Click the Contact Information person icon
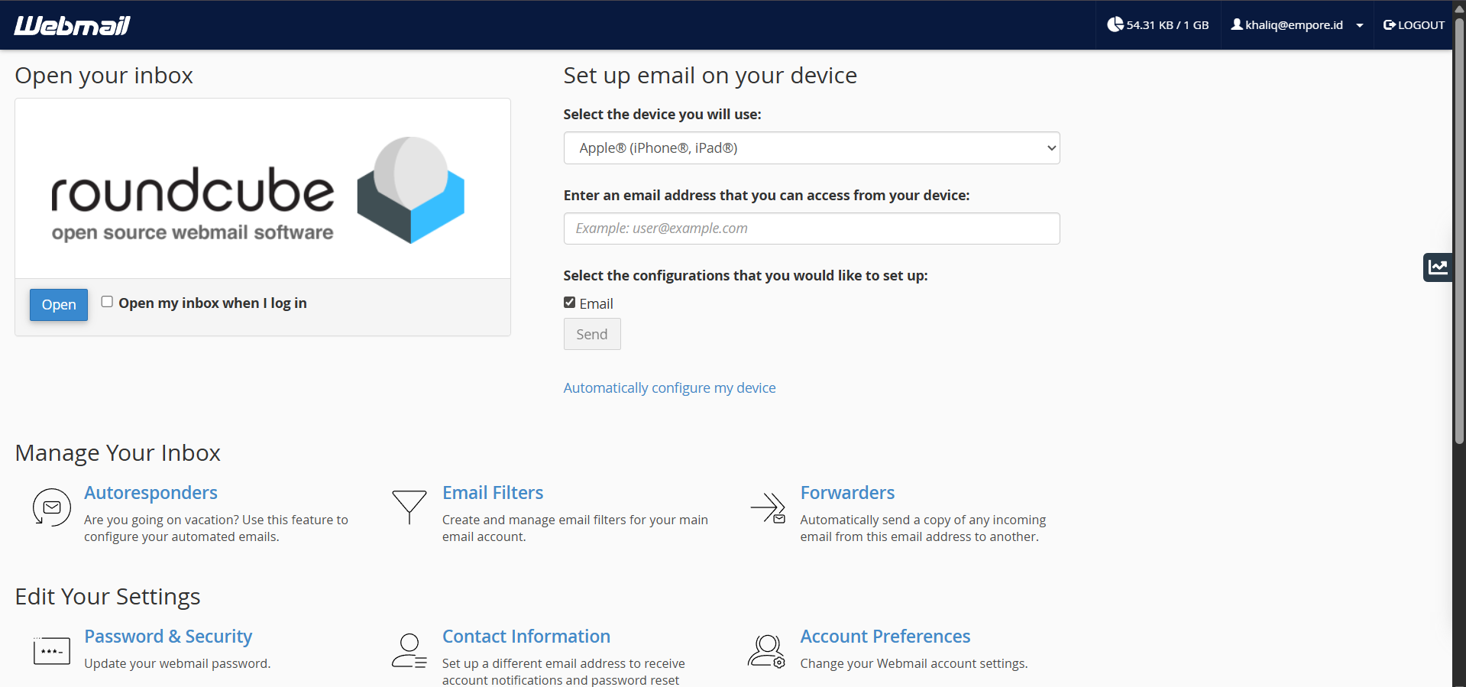 tap(409, 651)
